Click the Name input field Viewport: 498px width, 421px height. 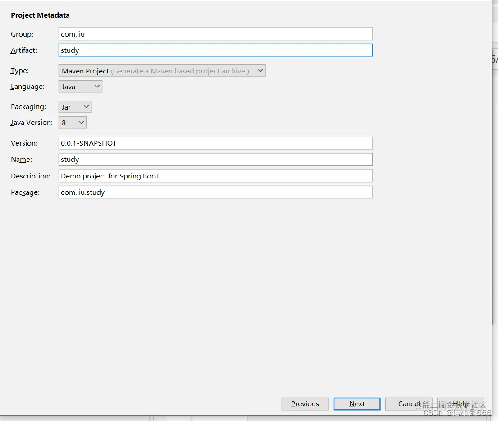coord(215,159)
